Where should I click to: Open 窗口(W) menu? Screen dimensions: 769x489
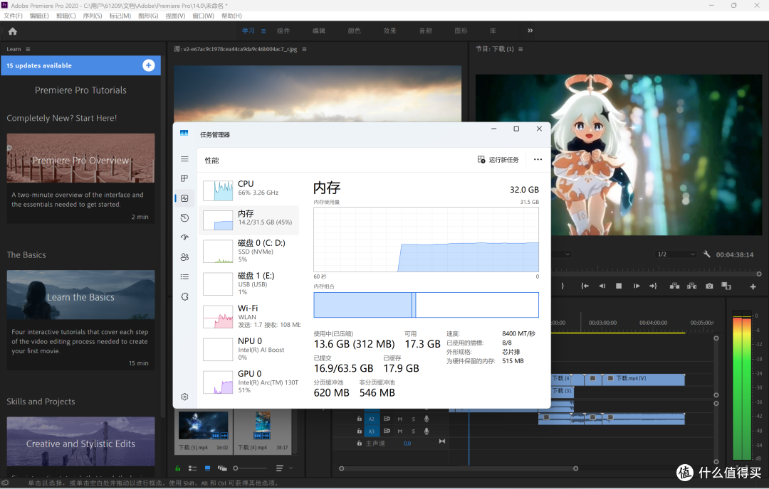pos(203,16)
